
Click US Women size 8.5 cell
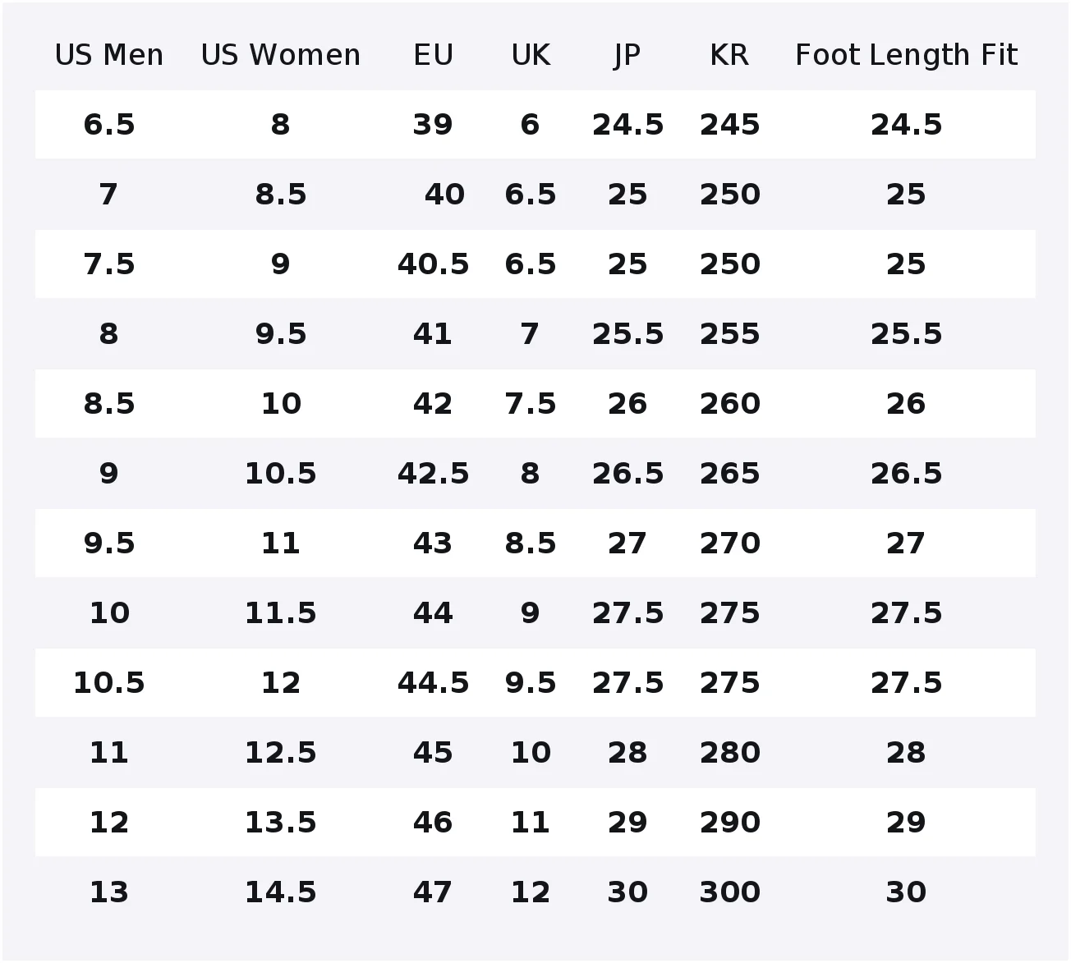[280, 195]
